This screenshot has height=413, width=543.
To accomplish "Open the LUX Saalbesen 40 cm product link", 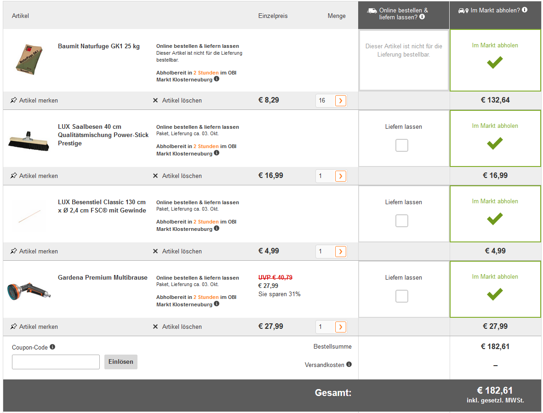I will (103, 135).
